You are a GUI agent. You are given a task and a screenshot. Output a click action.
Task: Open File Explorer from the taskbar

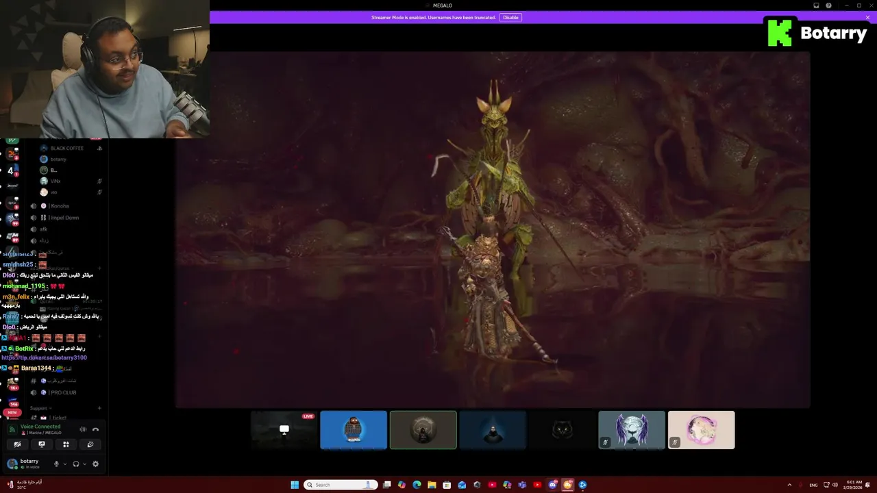tap(432, 485)
